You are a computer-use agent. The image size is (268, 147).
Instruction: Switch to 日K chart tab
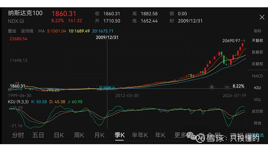coord(59,135)
